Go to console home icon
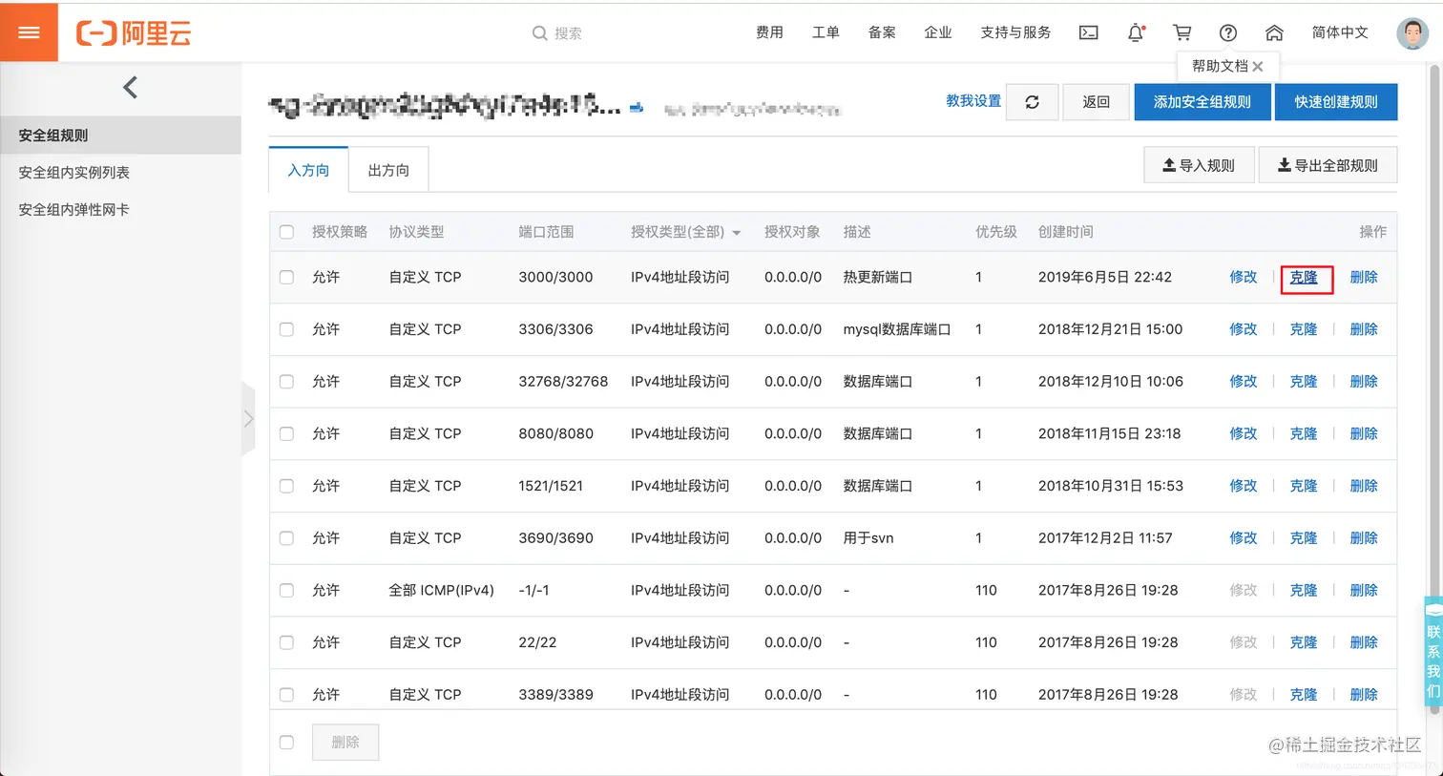This screenshot has height=776, width=1443. [1274, 32]
